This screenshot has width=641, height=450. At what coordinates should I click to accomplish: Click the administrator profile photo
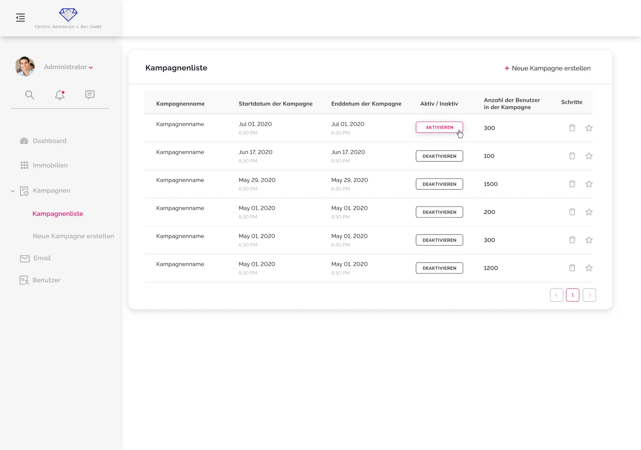[x=25, y=66]
